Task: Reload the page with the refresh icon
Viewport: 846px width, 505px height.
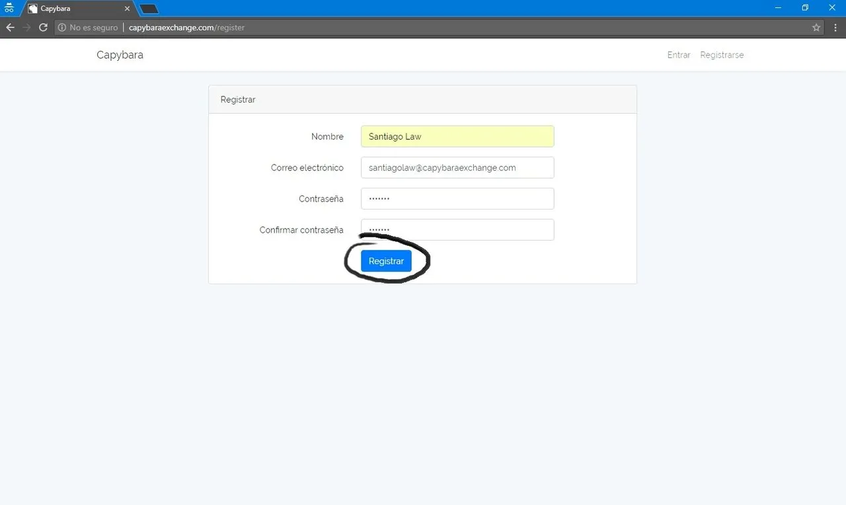Action: click(44, 28)
